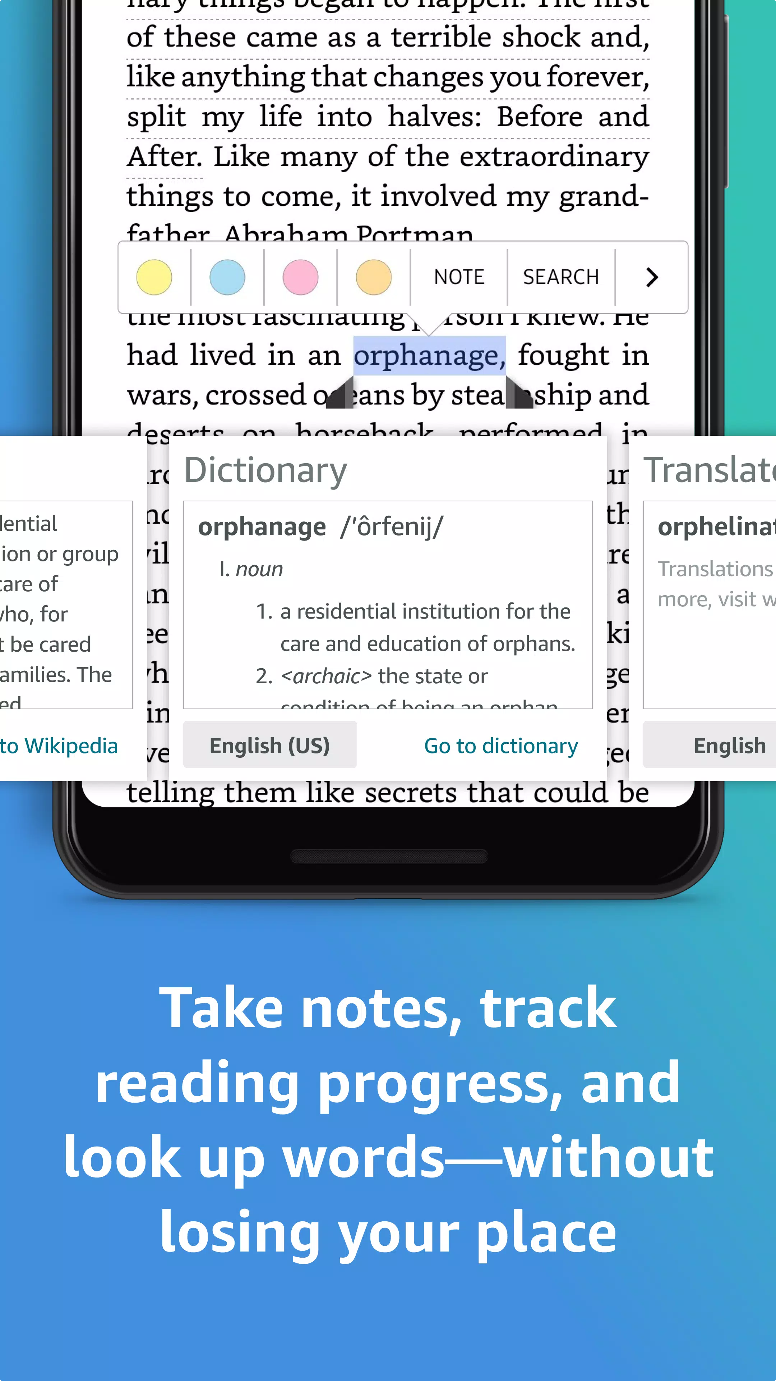Click the SEARCH toolbar icon

click(561, 276)
